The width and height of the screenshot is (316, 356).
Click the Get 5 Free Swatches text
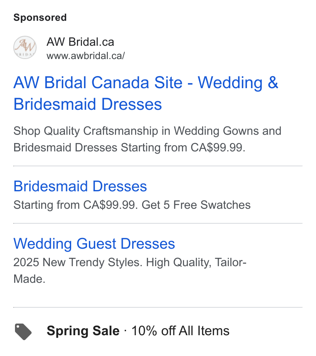tap(196, 205)
